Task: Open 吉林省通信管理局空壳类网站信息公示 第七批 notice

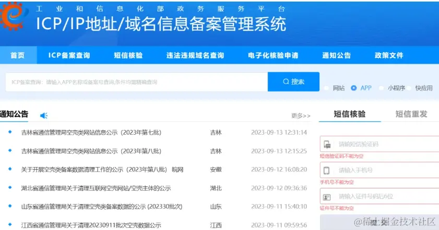Action: pyautogui.click(x=91, y=132)
